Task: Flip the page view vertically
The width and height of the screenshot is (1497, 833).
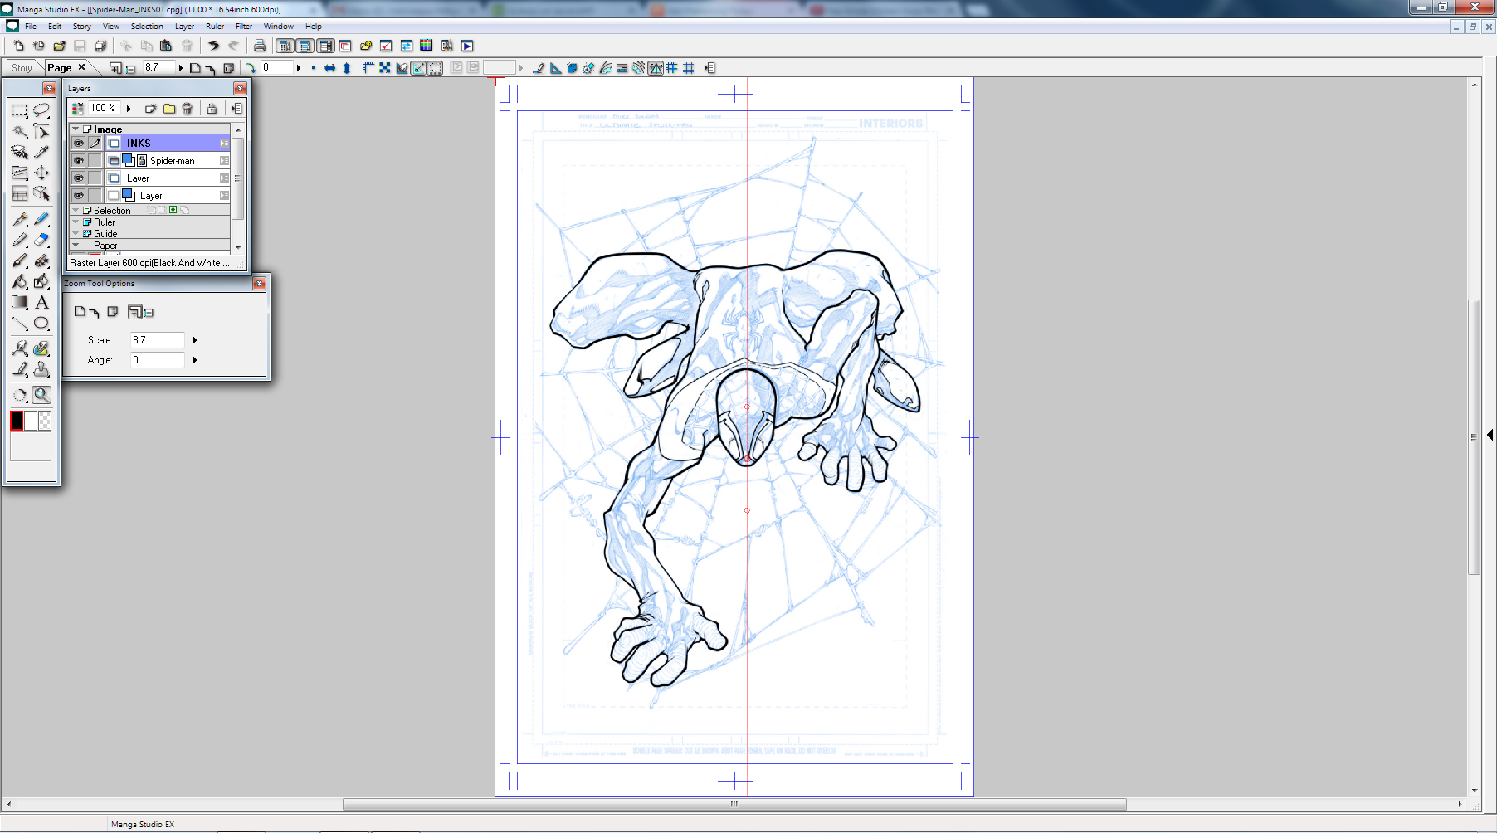Action: click(347, 68)
